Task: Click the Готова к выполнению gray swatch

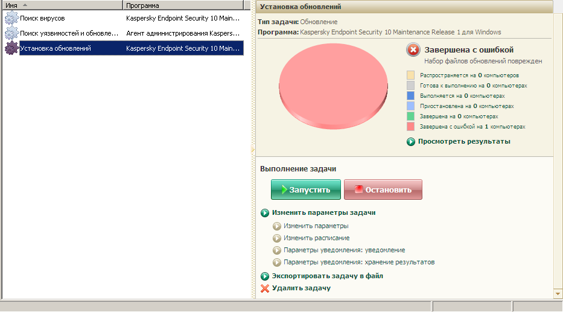Action: tap(410, 86)
